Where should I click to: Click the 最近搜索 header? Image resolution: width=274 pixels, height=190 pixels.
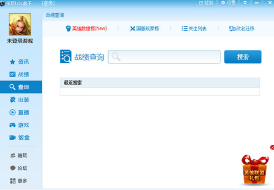tap(160, 83)
